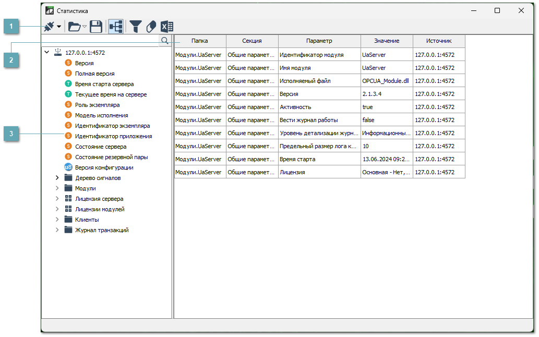Click the u8 icon beside Версия конфигурации
The width and height of the screenshot is (539, 337).
click(x=67, y=167)
